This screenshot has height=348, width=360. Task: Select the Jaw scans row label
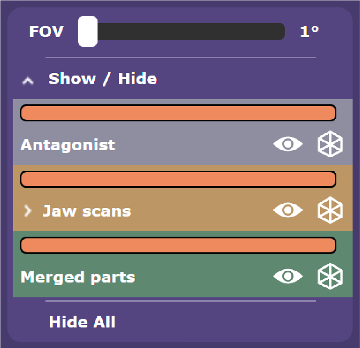87,211
